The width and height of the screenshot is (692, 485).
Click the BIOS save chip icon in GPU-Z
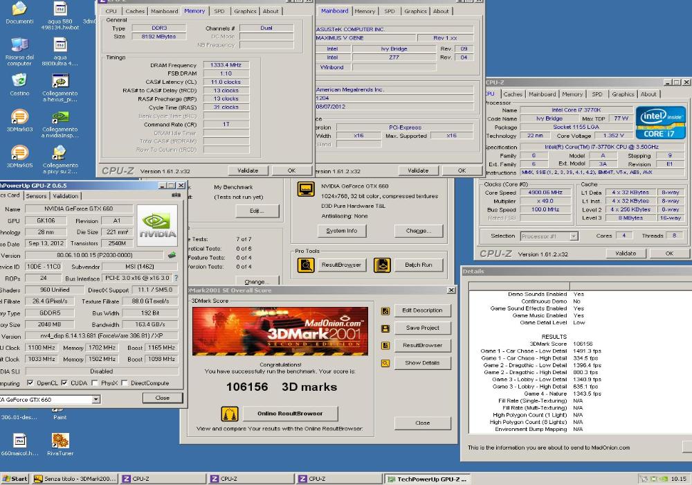(x=172, y=255)
